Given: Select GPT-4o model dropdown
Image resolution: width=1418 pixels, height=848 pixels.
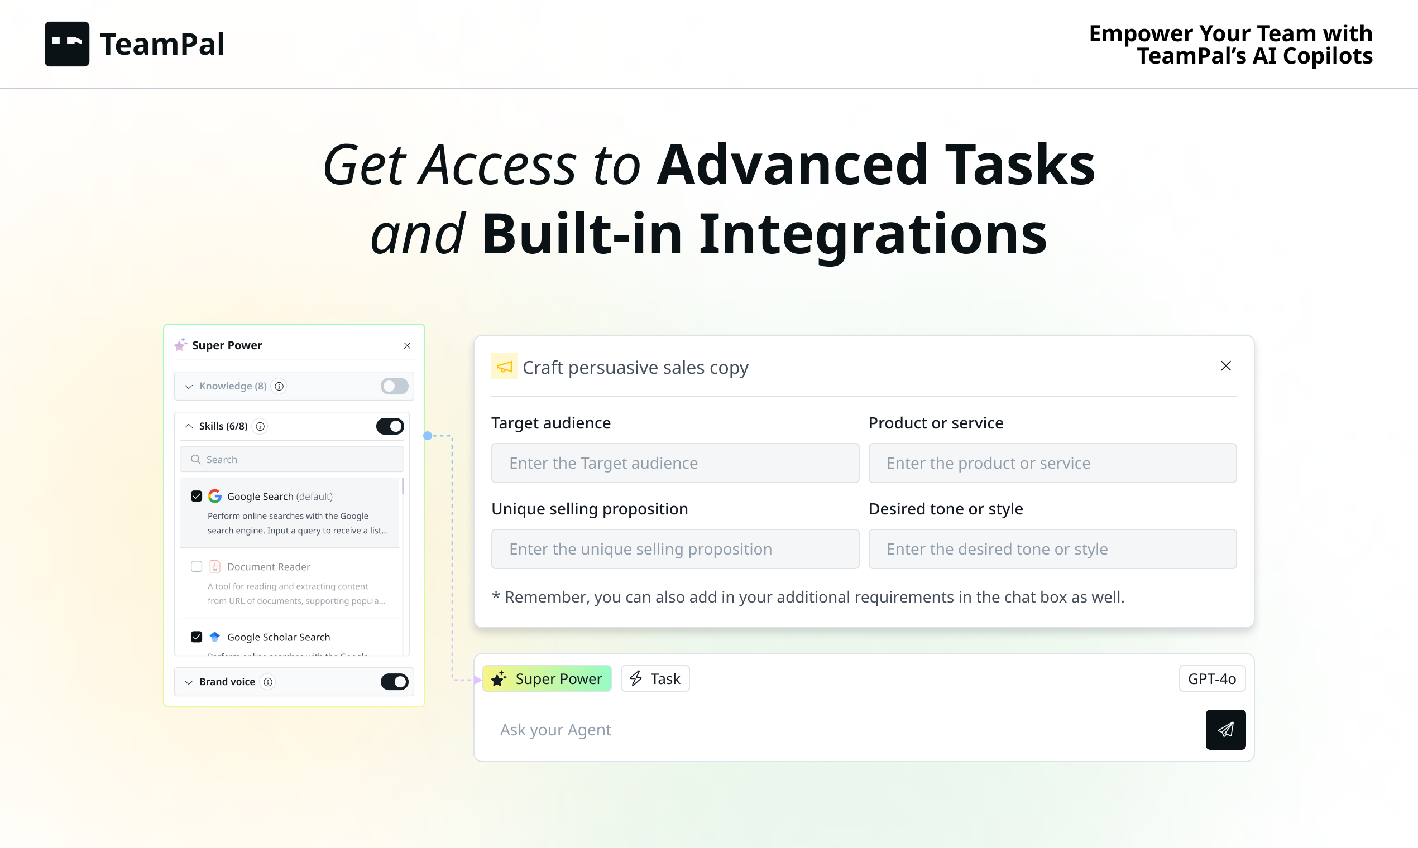Looking at the screenshot, I should coord(1211,678).
